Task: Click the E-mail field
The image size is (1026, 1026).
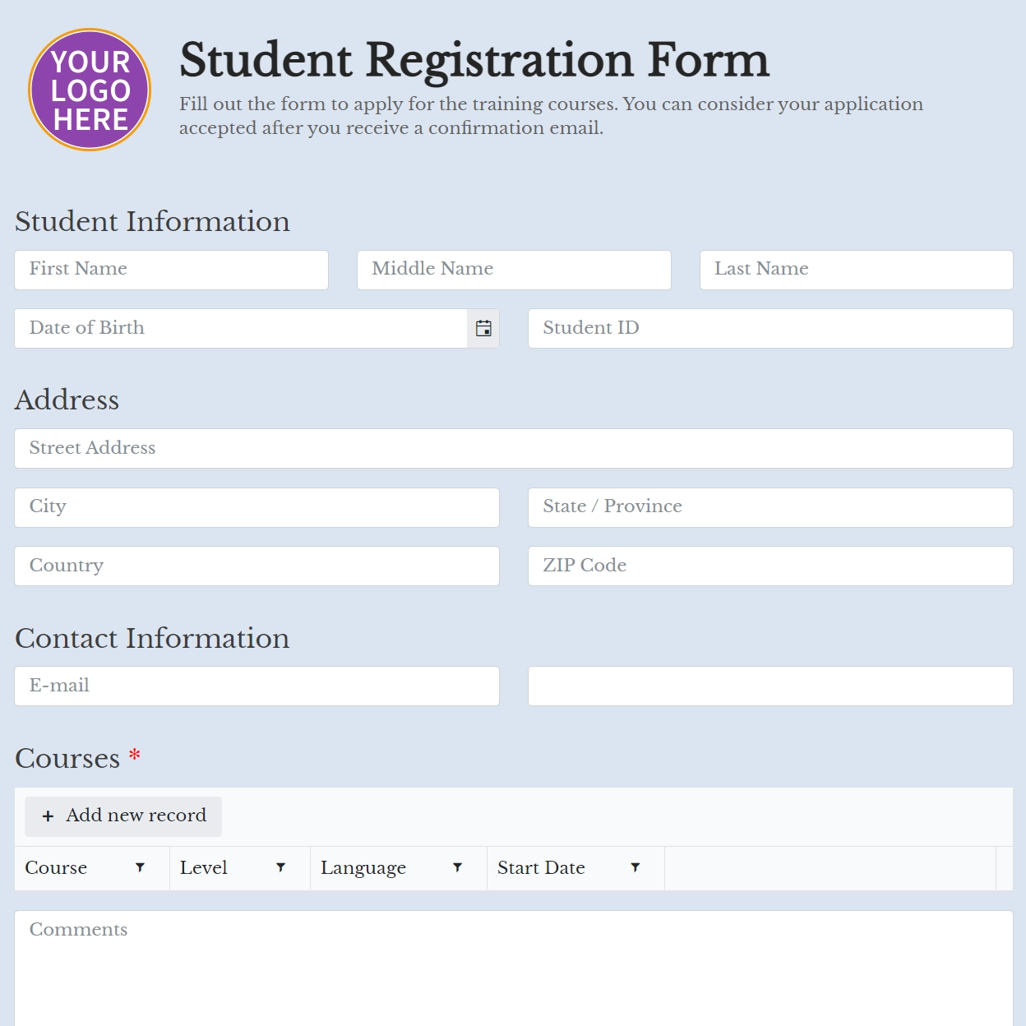Action: tap(256, 686)
